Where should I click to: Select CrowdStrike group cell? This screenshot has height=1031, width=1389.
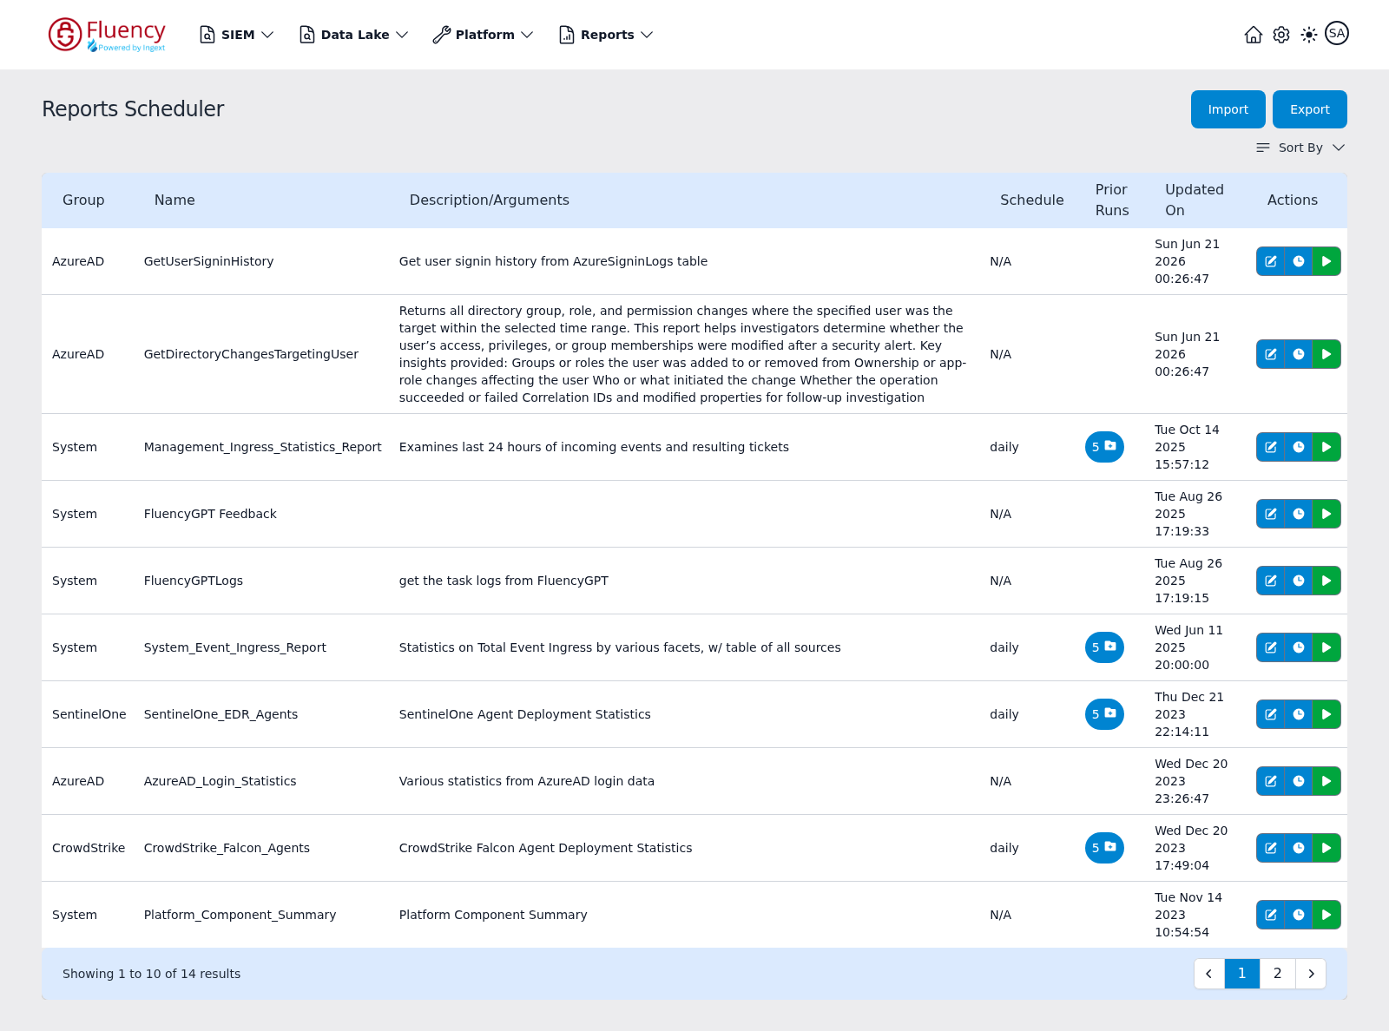click(x=89, y=848)
